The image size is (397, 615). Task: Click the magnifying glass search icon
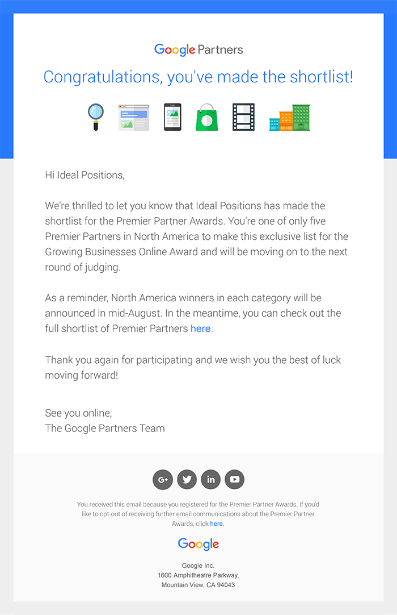tap(95, 117)
